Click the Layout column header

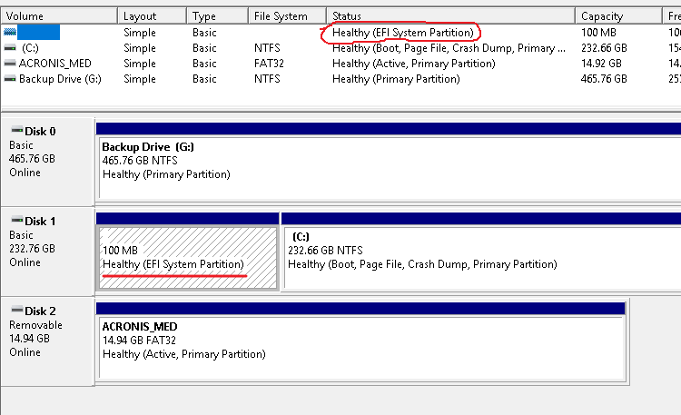tap(152, 16)
